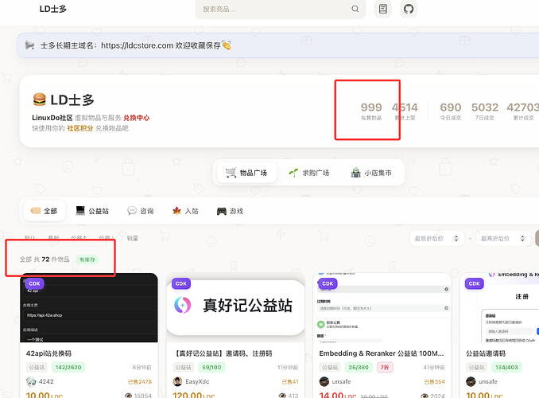Click seller name 4242
The height and width of the screenshot is (398, 539).
pyautogui.click(x=46, y=381)
